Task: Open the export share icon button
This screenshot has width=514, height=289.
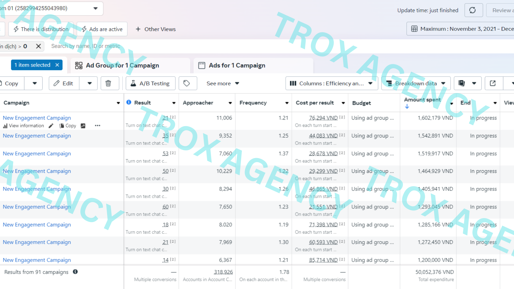Action: click(493, 83)
